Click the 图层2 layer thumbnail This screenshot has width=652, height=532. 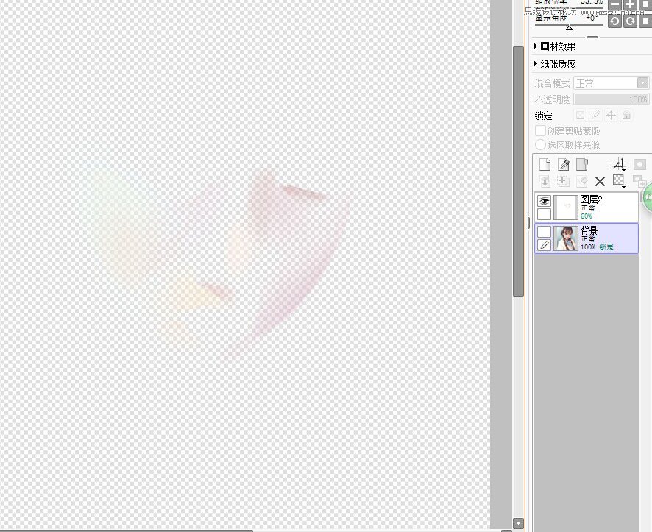pyautogui.click(x=565, y=207)
